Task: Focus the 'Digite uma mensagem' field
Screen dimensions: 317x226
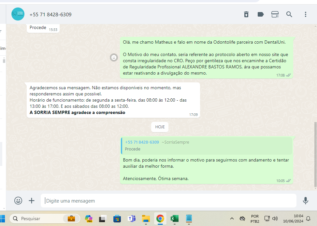Action: 168,201
